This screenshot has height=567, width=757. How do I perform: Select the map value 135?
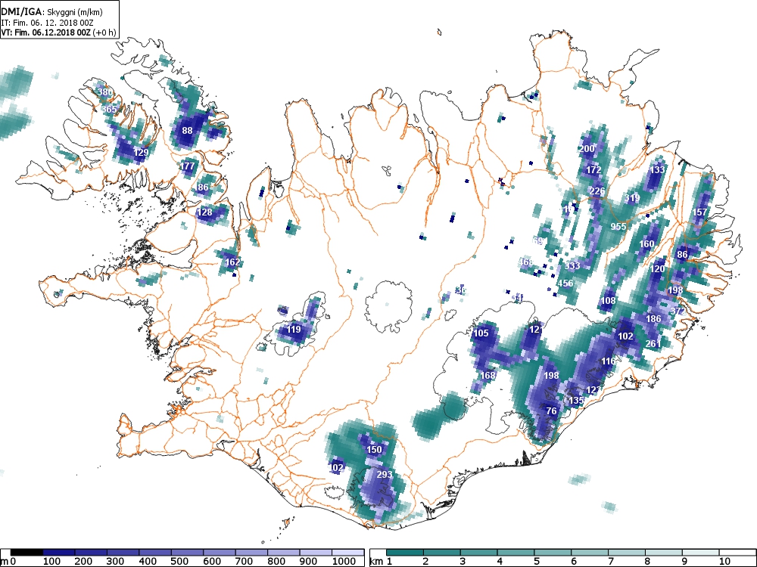pos(576,400)
